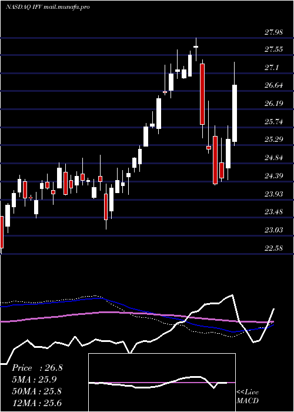This screenshot has width=294, height=412.
Task: Select the 26.64 price axis label
Action: coord(273,85)
